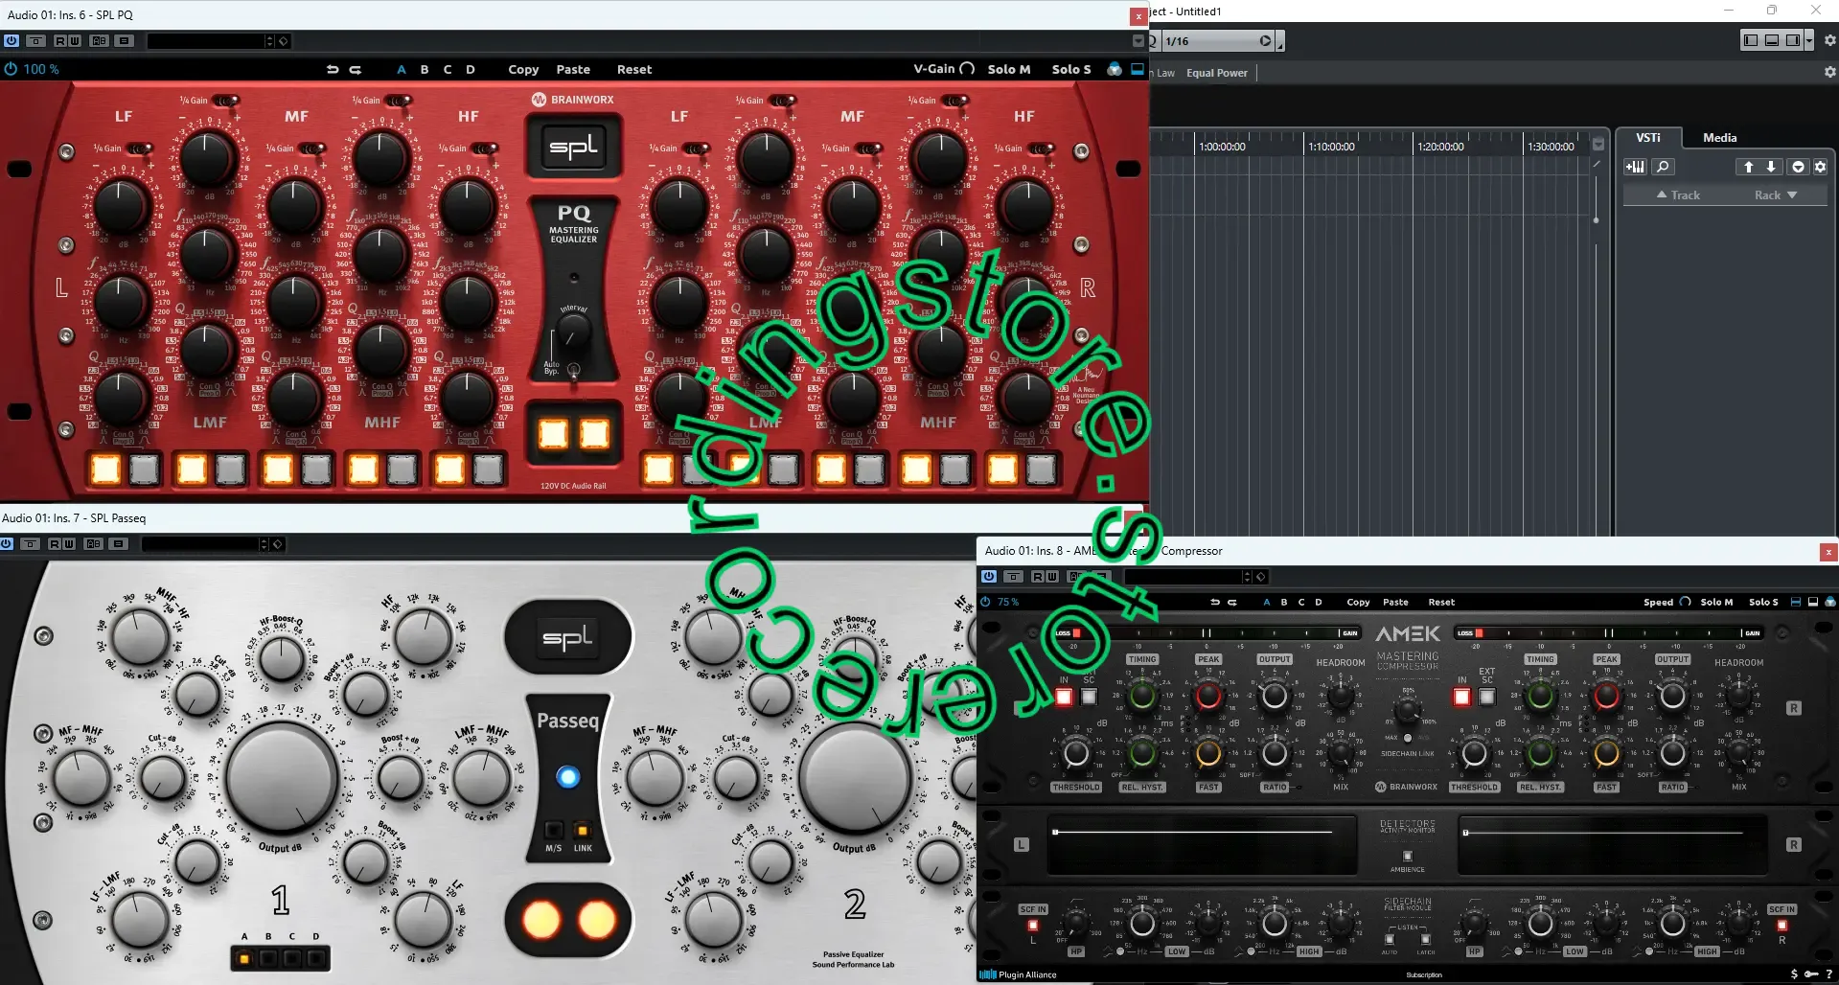Bypass the SPL PQ insert via its host power button

coord(11,41)
